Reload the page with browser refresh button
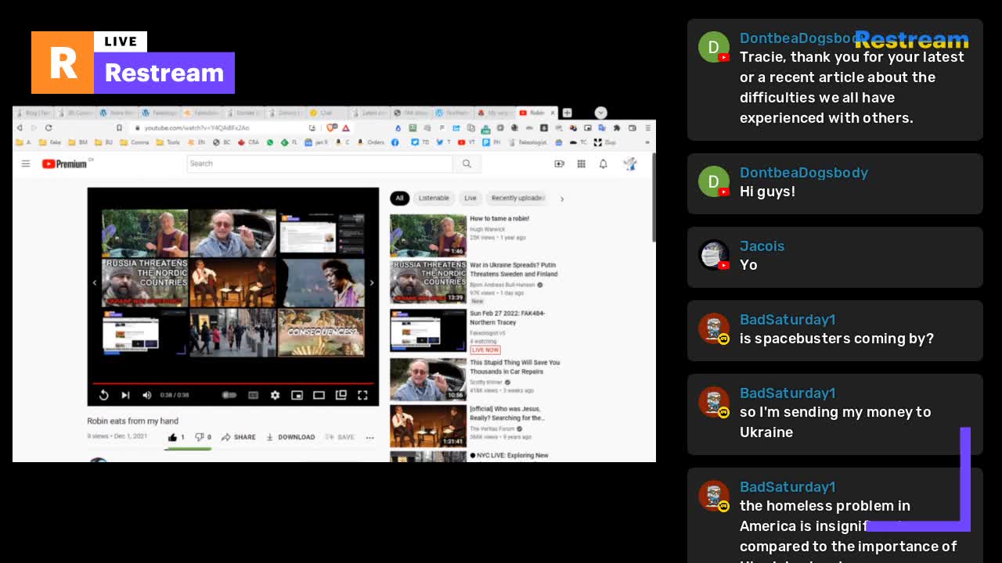The image size is (1002, 563). (x=49, y=127)
